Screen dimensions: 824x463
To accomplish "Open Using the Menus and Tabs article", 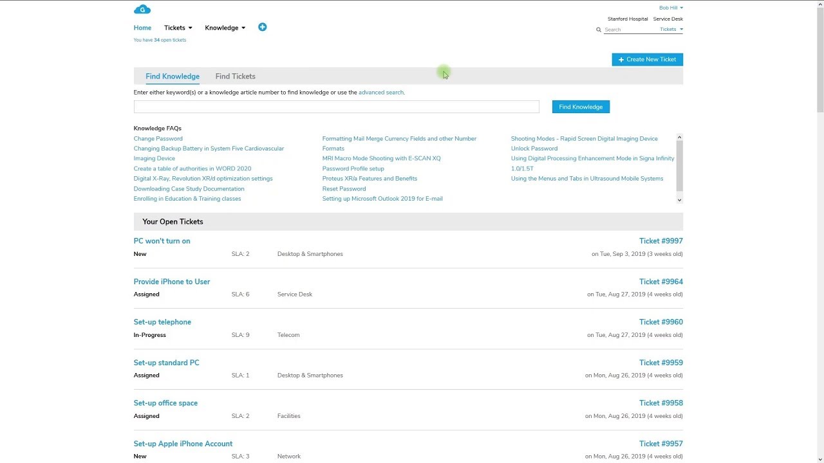I will (x=587, y=178).
